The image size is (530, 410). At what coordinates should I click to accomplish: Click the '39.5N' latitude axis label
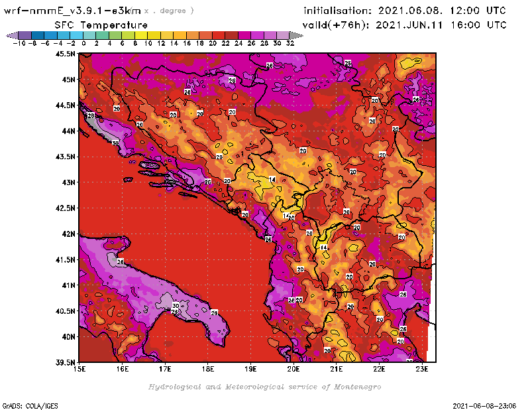click(65, 362)
